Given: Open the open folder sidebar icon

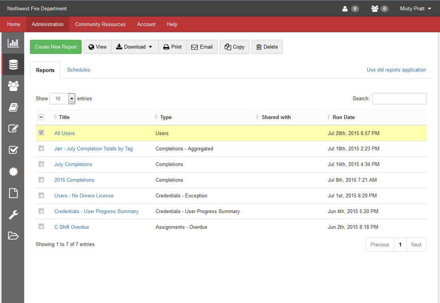Looking at the screenshot, I should pos(13,236).
